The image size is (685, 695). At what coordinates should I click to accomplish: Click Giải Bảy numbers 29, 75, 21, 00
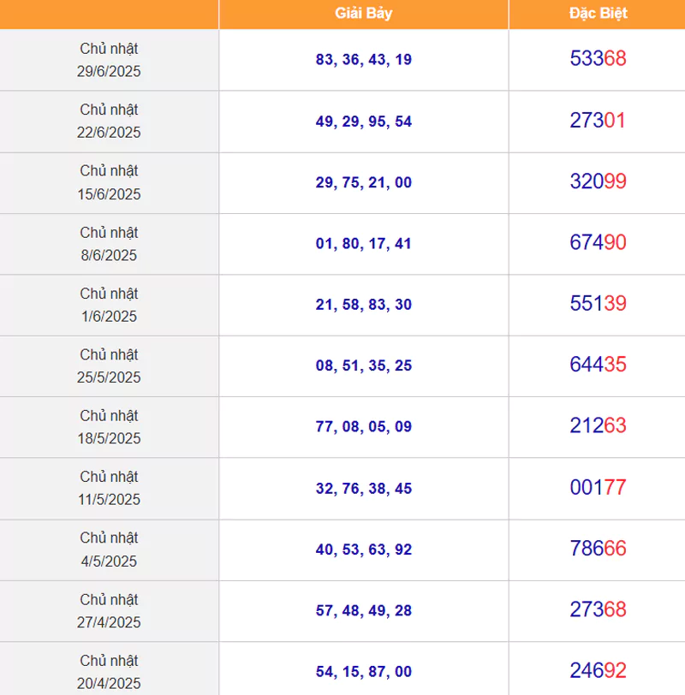[363, 182]
